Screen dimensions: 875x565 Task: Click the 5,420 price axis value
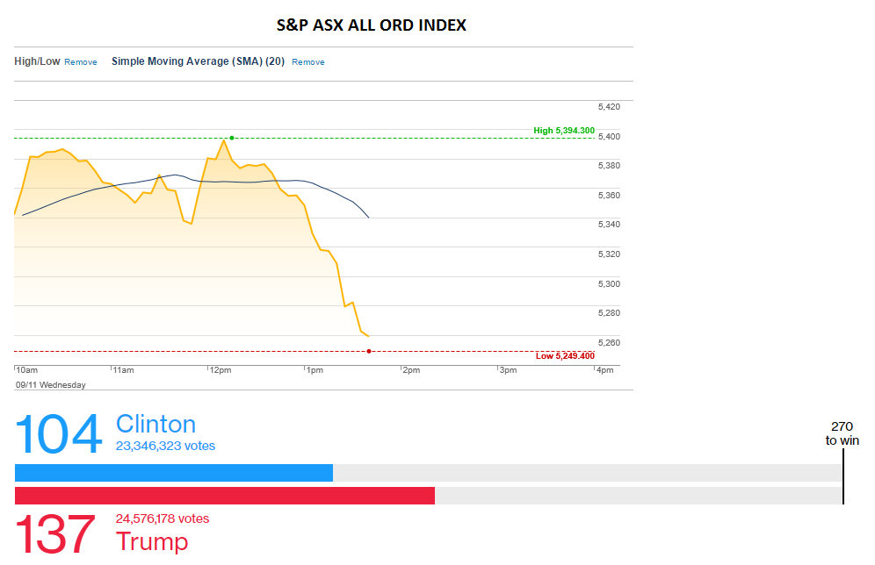609,106
